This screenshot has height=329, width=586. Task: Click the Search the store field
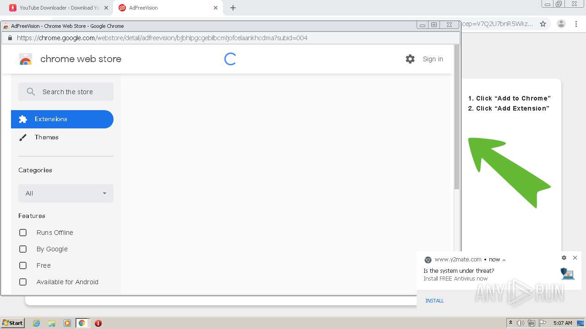tap(66, 92)
